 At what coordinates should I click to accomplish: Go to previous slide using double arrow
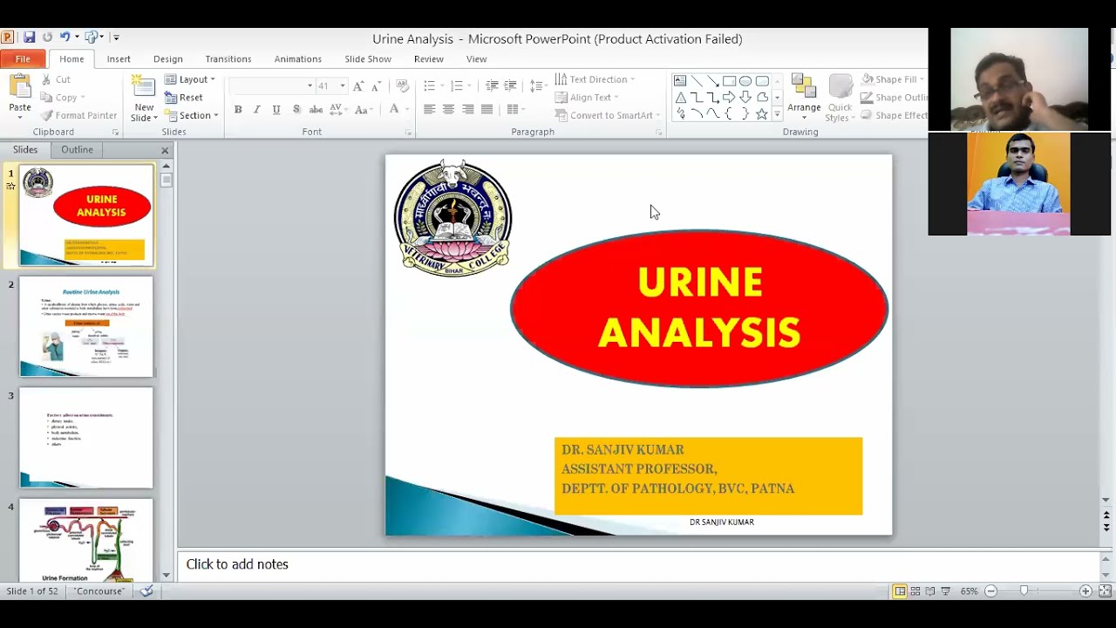(x=1106, y=516)
